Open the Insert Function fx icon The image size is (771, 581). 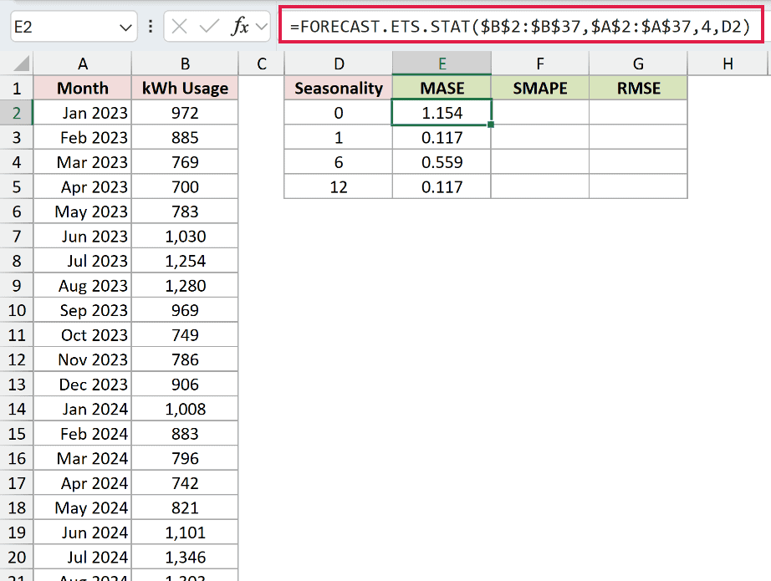click(x=240, y=26)
